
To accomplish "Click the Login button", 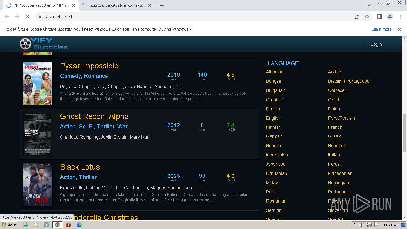I will point(376,44).
